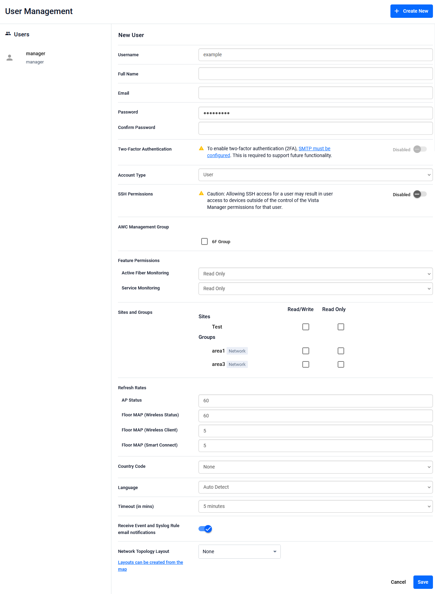Expand the Country Code dropdown
The height and width of the screenshot is (594, 435).
tap(315, 467)
